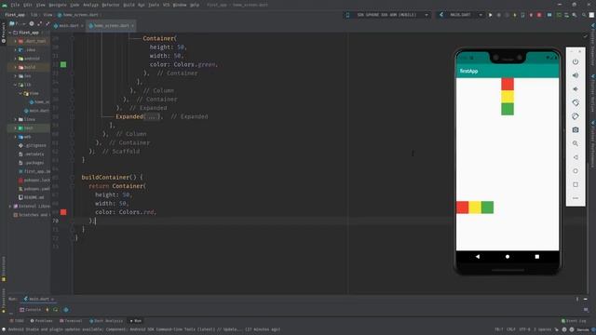Expand the test folder
This screenshot has width=596, height=335.
pos(15,128)
